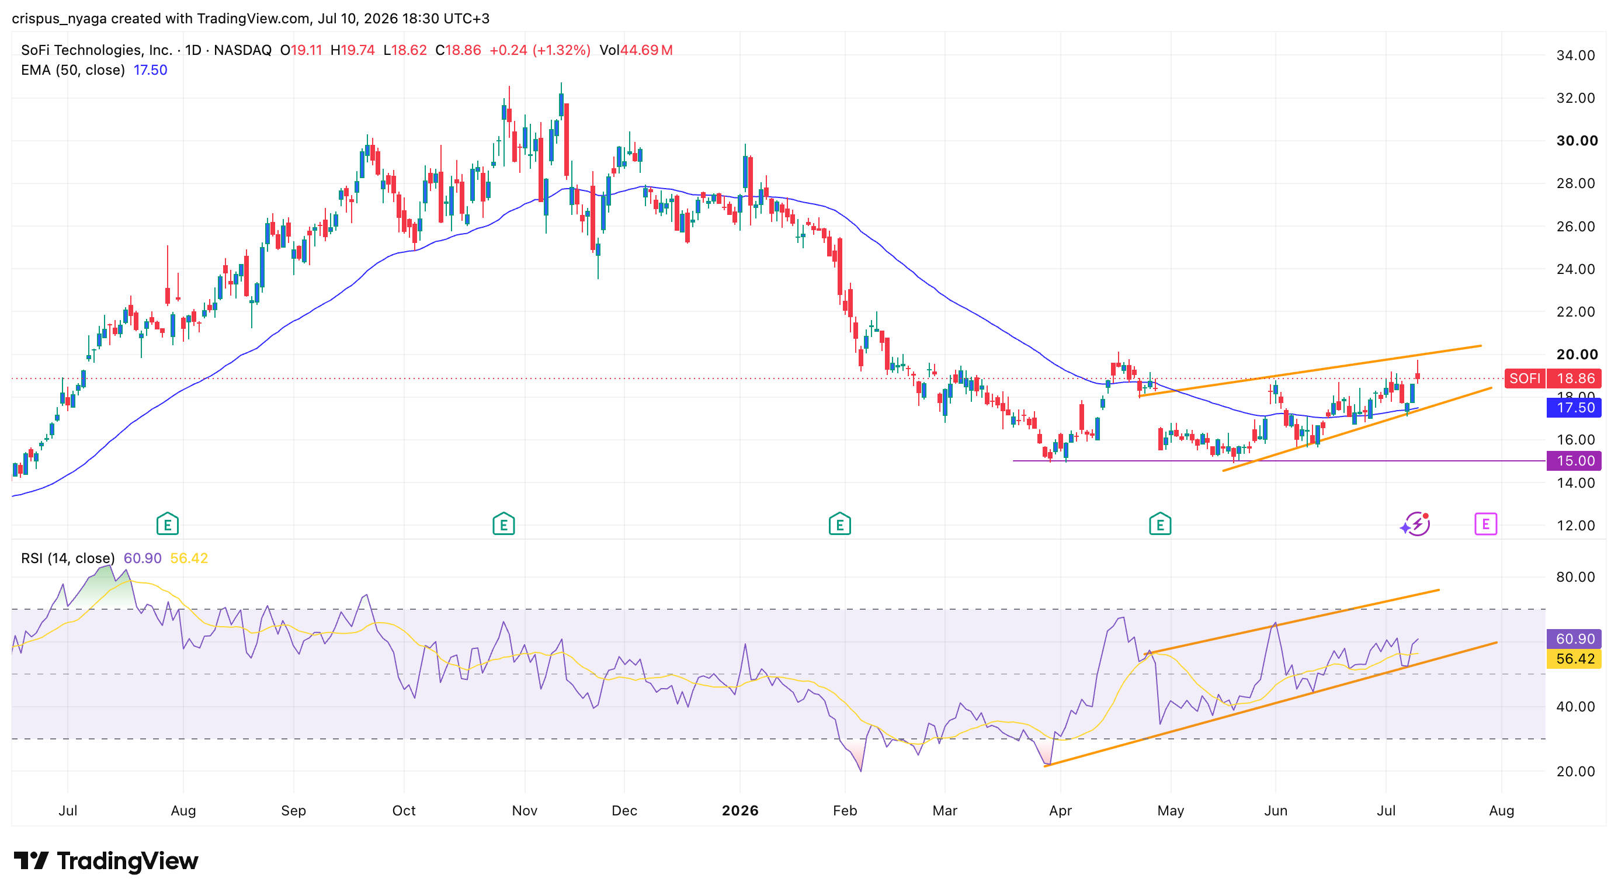1618x896 pixels.
Task: Click the earnings marker near August 2025
Action: tap(167, 524)
